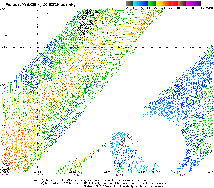
Task: Click the orange 25-30 knots legend swatch
Action: [167, 3]
